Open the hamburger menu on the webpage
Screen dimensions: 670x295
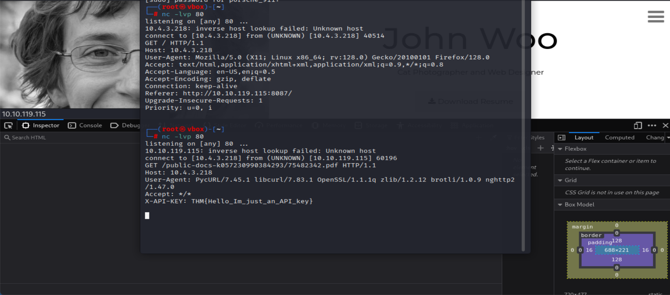point(656,16)
